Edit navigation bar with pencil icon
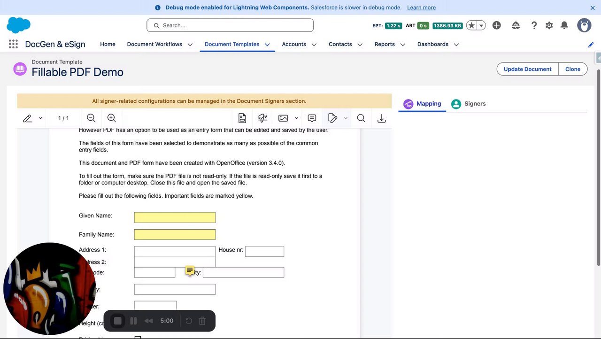This screenshot has width=601, height=339. click(x=591, y=45)
